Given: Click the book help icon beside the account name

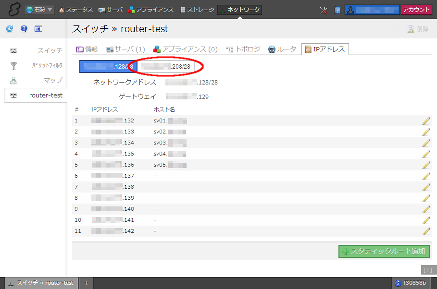Looking at the screenshot, I should tap(337, 10).
